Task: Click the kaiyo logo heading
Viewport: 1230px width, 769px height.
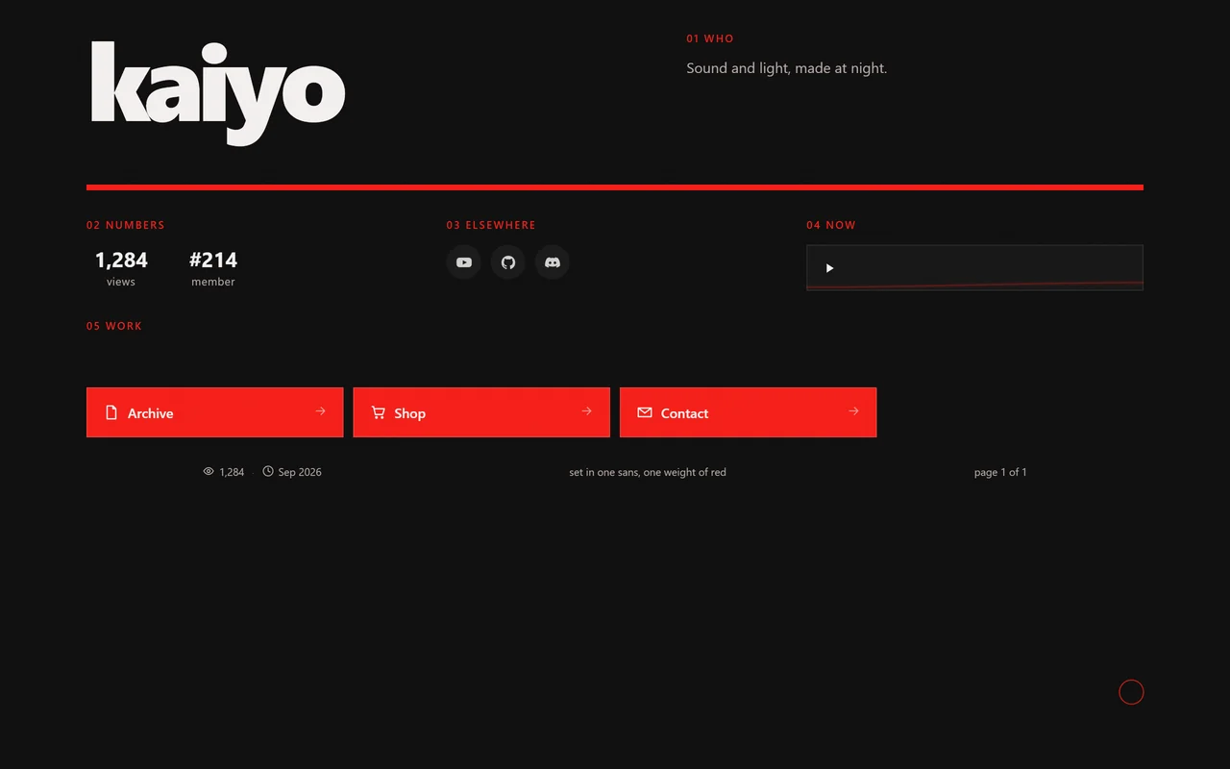Action: [x=218, y=92]
